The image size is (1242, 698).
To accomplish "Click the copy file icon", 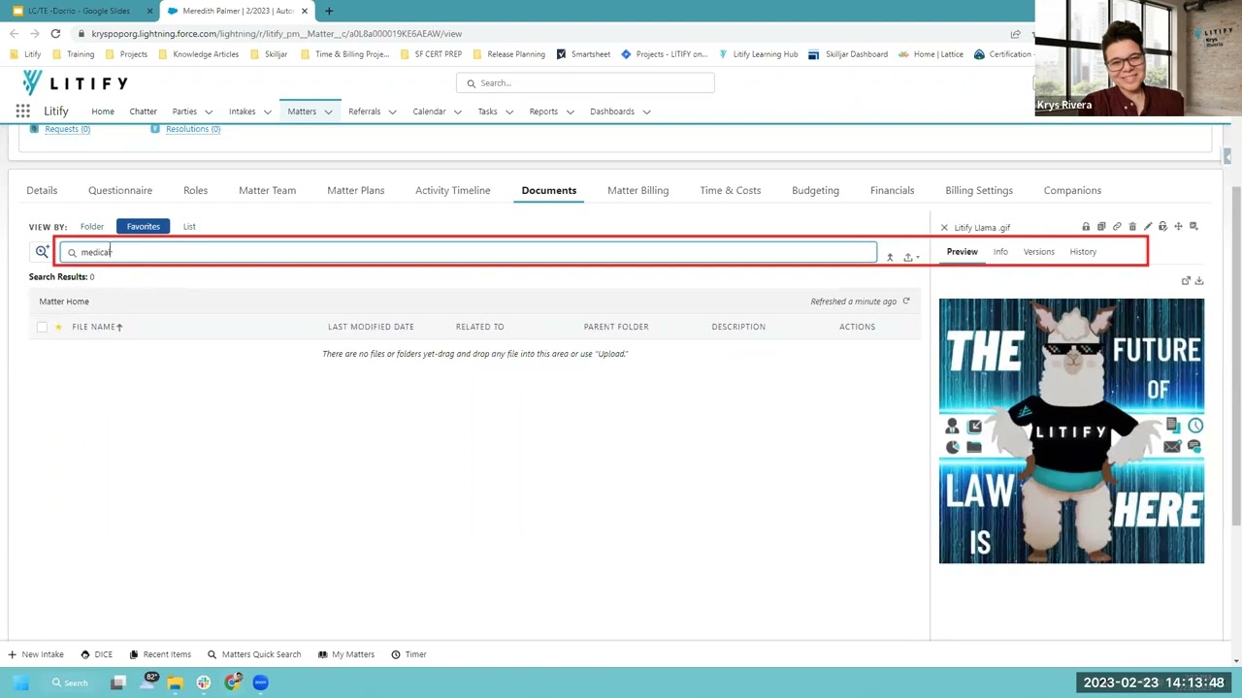I will (1101, 227).
